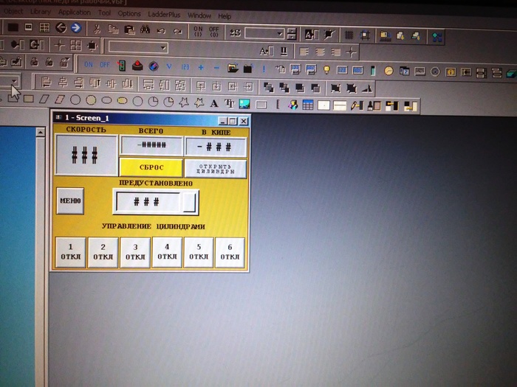Toggle the OFF (0) state button
The image size is (517, 387).
tap(213, 32)
